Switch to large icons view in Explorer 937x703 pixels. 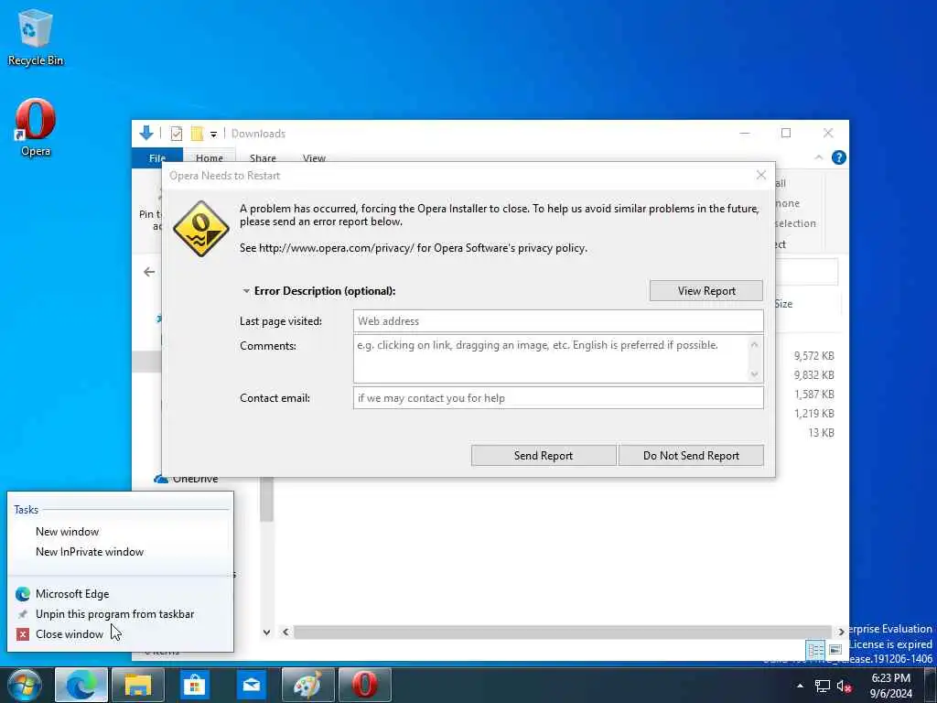(835, 649)
